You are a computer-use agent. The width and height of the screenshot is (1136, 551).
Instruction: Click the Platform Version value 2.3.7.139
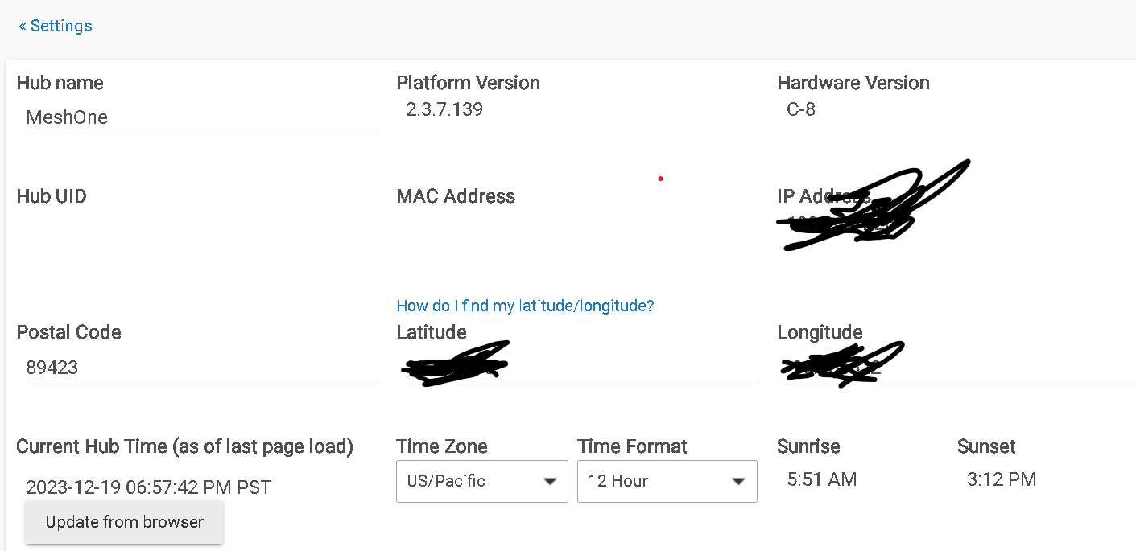(x=444, y=109)
